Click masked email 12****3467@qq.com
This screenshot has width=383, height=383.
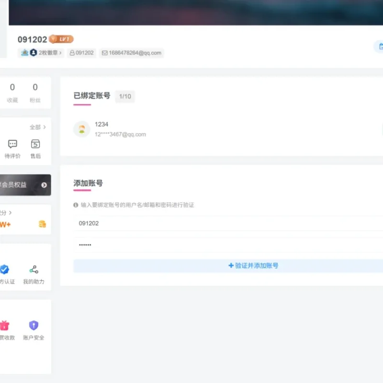(x=120, y=135)
